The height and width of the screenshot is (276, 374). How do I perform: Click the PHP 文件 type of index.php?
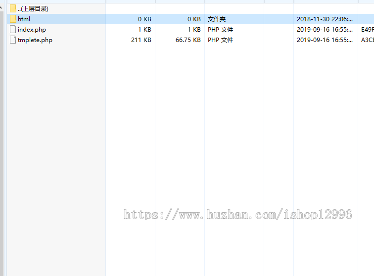221,29
